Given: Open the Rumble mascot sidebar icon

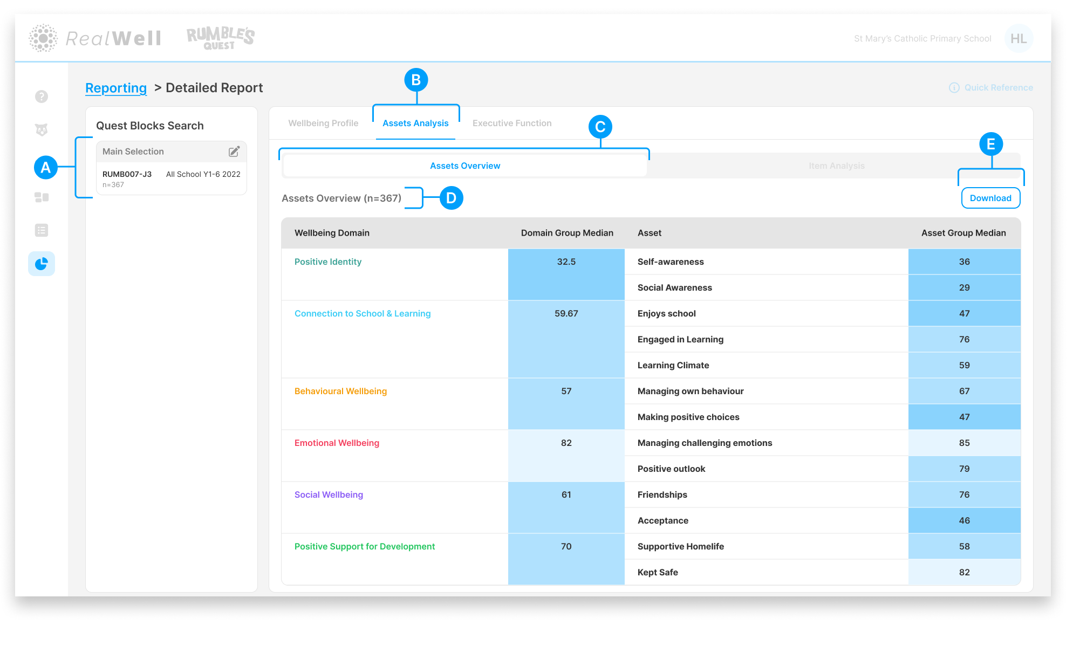Looking at the screenshot, I should [42, 130].
